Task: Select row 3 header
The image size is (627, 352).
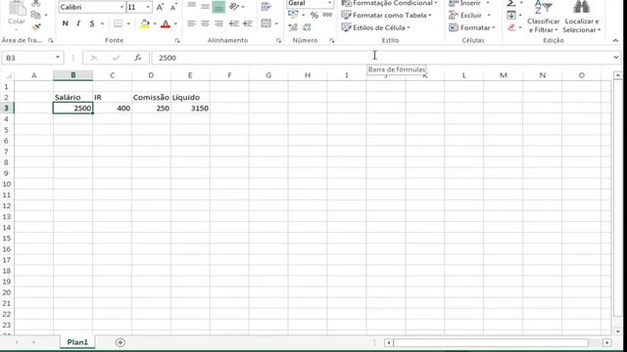Action: [x=7, y=109]
